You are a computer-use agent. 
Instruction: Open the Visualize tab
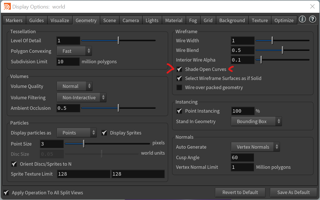[60, 20]
